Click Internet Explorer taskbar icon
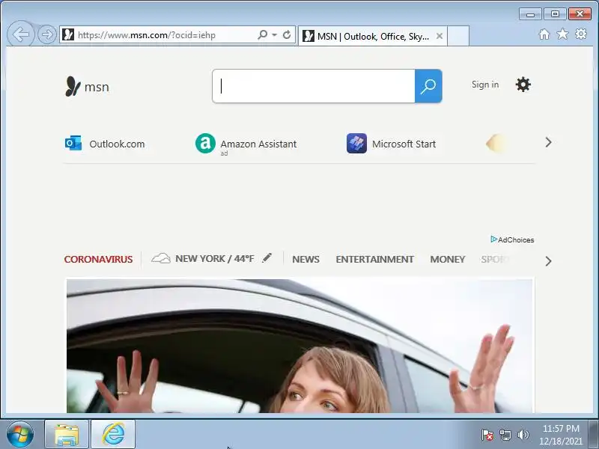 coord(113,435)
